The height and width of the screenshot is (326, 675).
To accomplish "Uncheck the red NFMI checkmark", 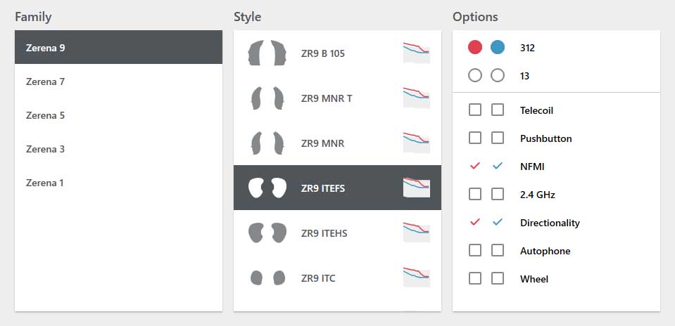I will 475,167.
